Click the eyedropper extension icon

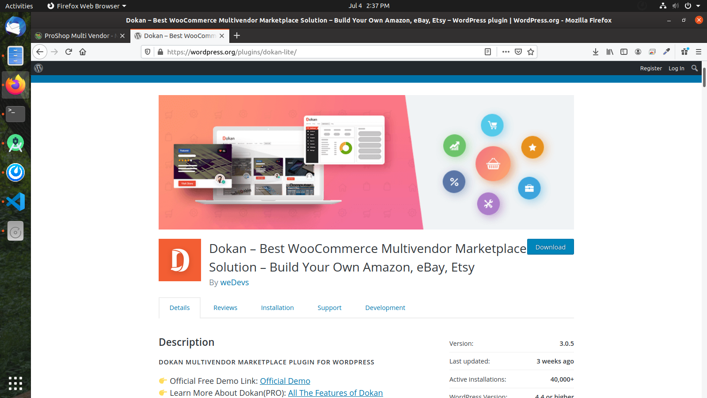[x=666, y=52]
